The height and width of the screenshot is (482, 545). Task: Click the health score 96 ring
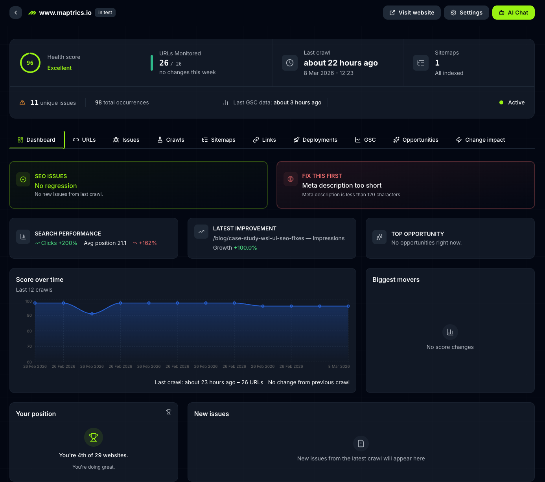30,63
